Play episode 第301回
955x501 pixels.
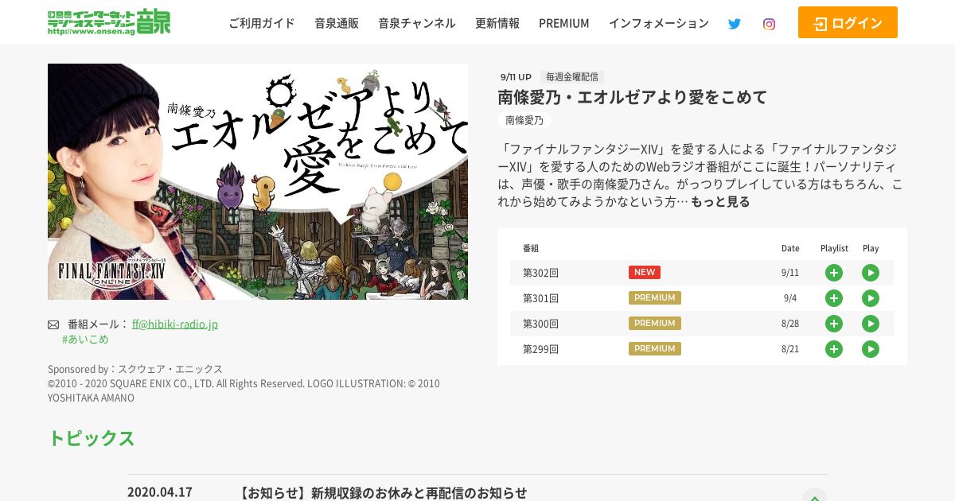(x=871, y=298)
